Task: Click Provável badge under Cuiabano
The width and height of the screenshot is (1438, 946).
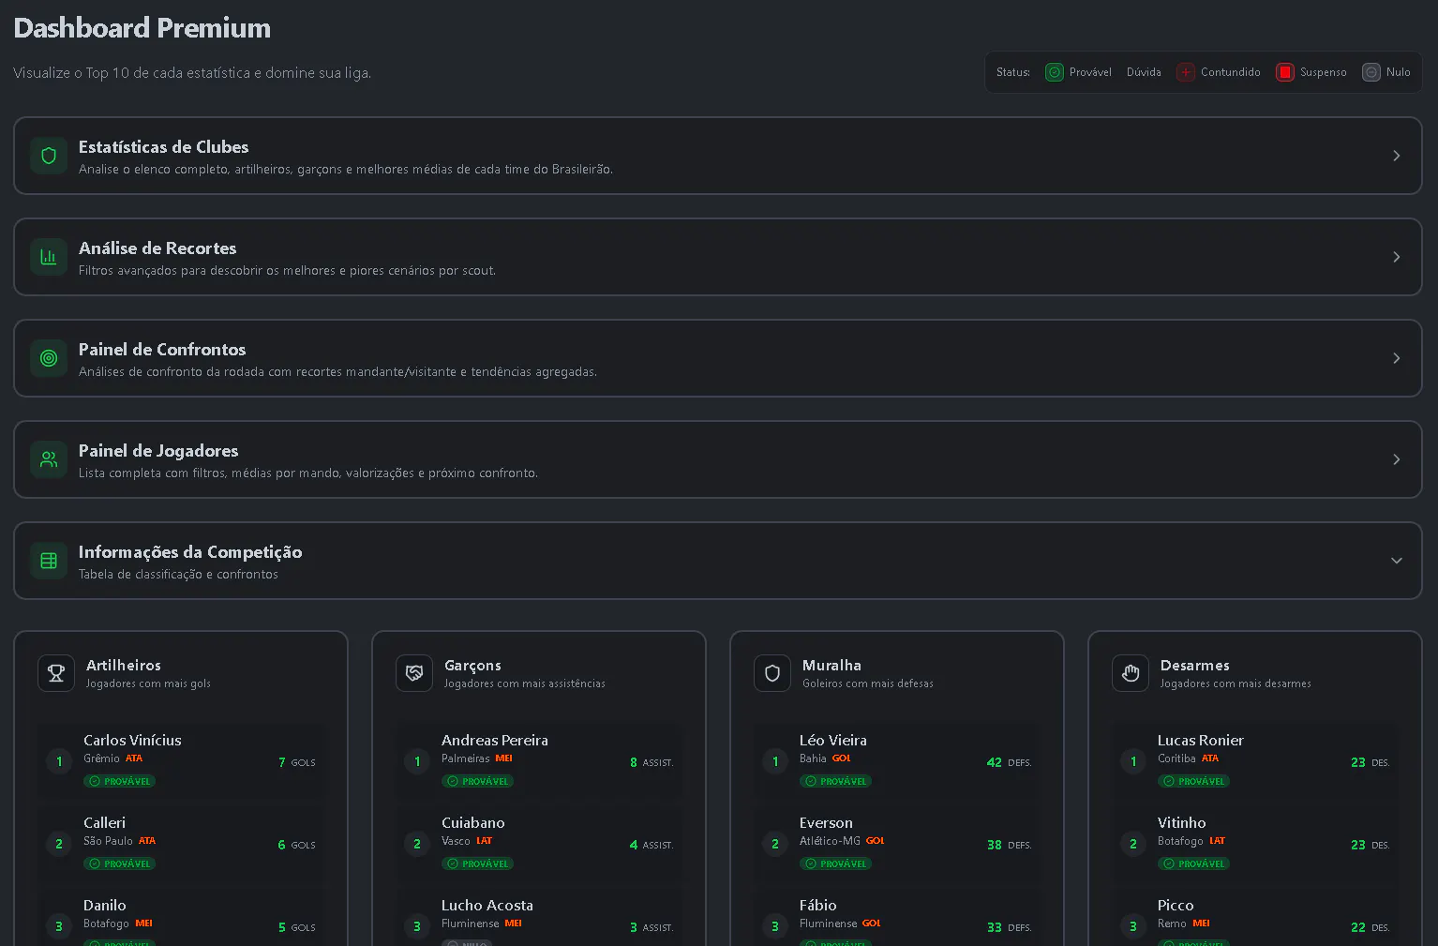Action: [x=478, y=863]
